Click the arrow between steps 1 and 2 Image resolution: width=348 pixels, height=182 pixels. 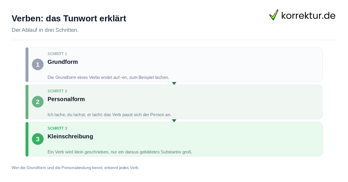tap(174, 83)
